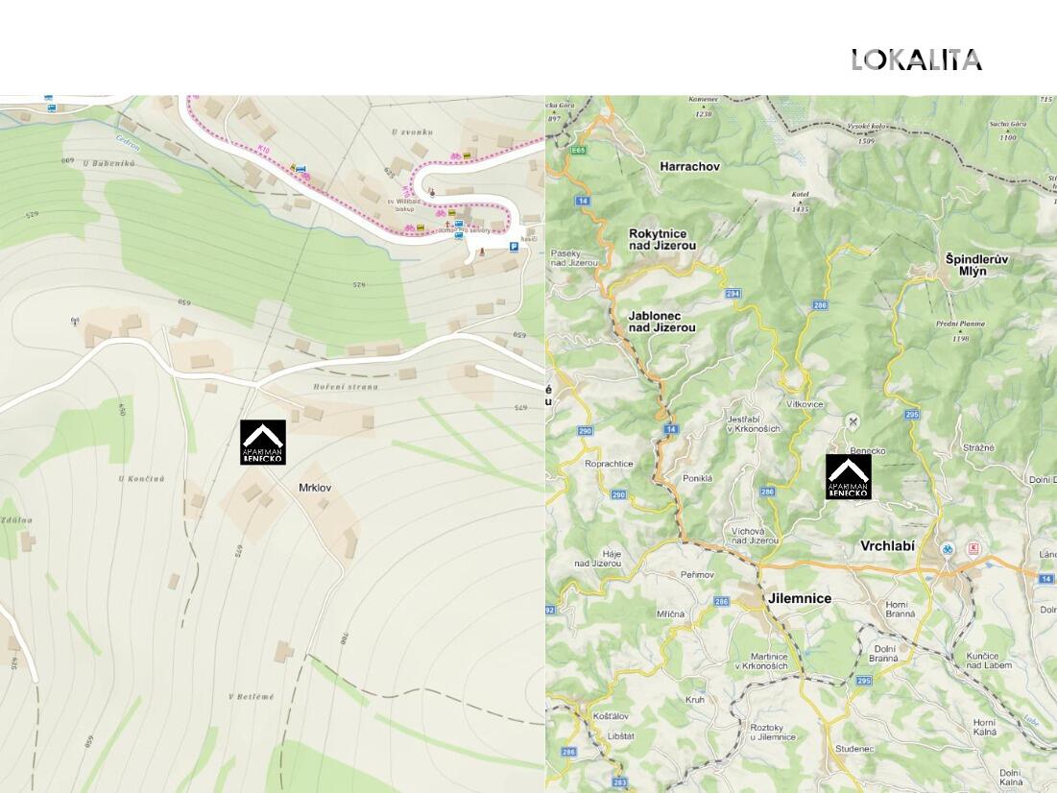The height and width of the screenshot is (793, 1057).
Task: Select the Kaufland store pin in Vrchlabí
Action: coord(973,548)
